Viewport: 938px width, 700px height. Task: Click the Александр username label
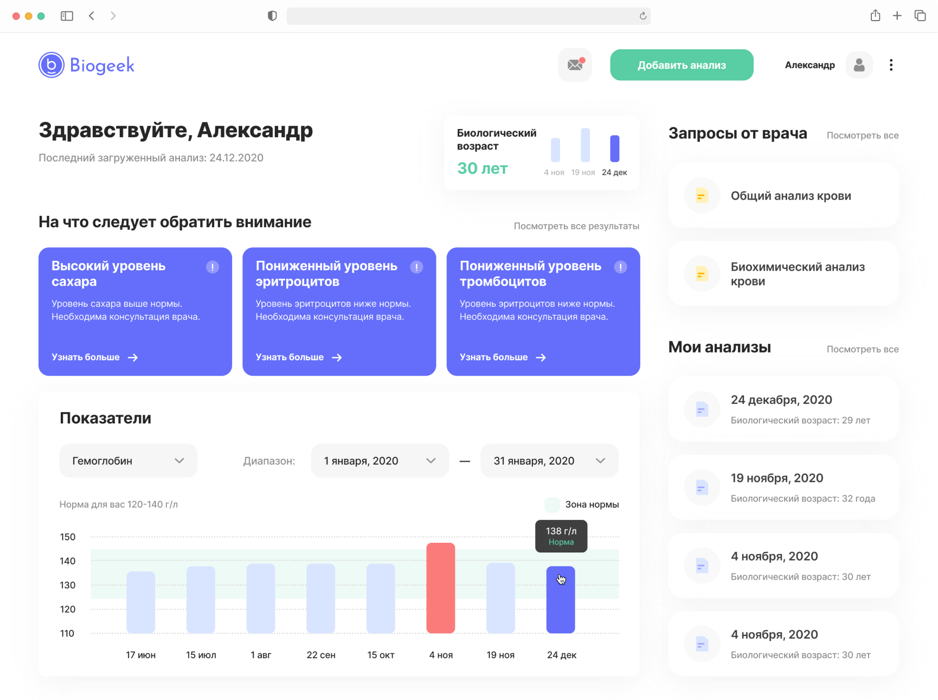[x=809, y=65]
